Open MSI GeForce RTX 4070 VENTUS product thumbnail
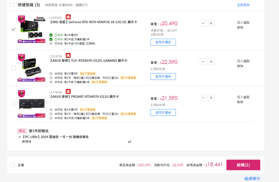This screenshot has width=279, height=182. coord(31,29)
